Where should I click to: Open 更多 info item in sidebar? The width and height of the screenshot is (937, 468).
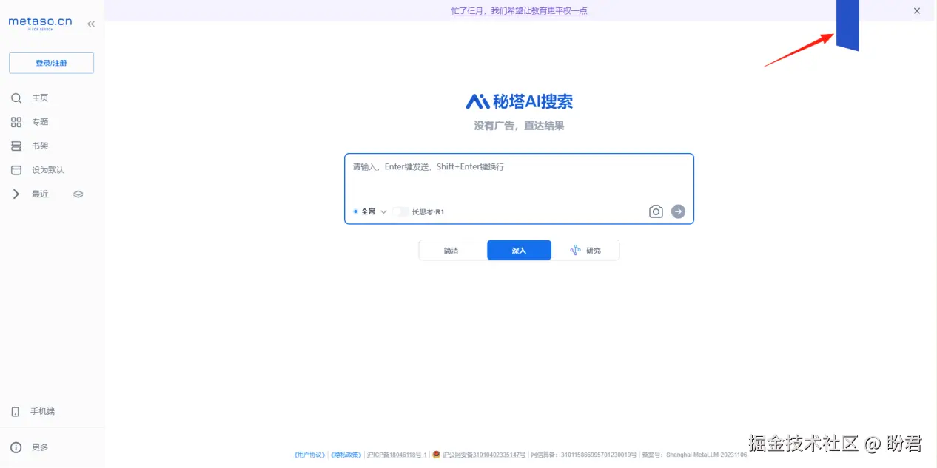pos(40,447)
